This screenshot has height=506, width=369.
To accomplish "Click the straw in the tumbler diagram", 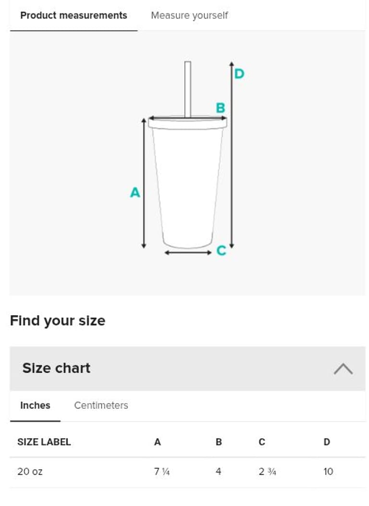I will [x=187, y=89].
